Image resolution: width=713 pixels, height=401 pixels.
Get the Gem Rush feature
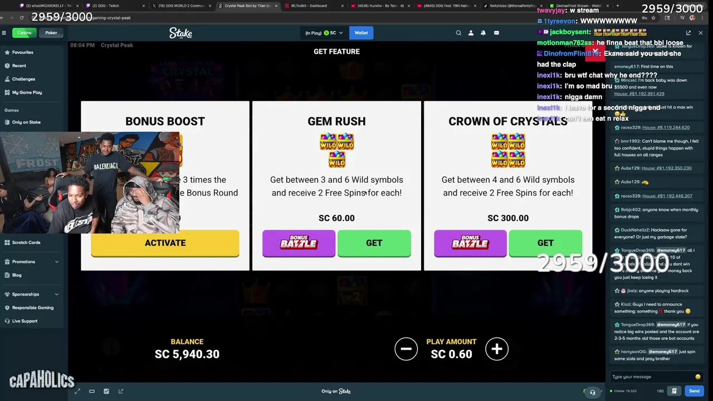click(374, 243)
